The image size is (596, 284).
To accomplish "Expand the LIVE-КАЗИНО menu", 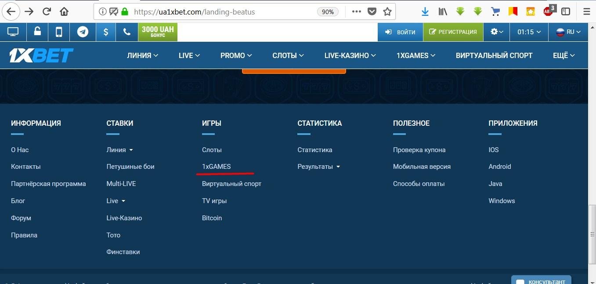I will click(x=350, y=55).
